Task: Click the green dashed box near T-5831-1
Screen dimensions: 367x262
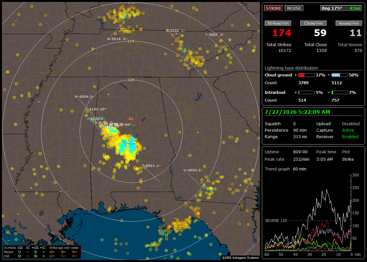Action: point(165,187)
